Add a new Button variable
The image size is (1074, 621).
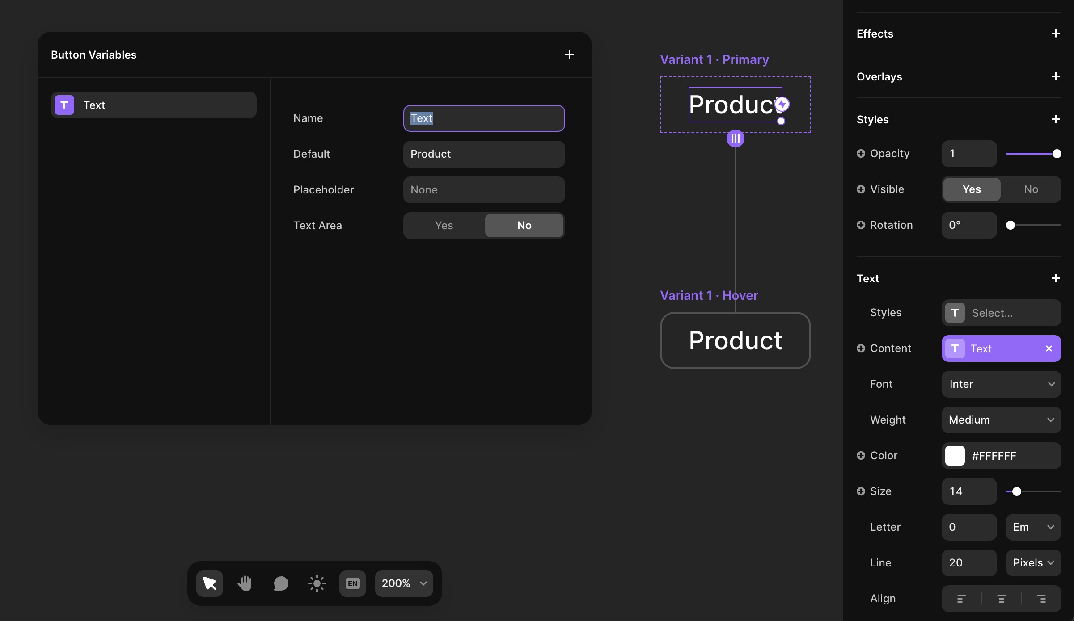point(569,55)
